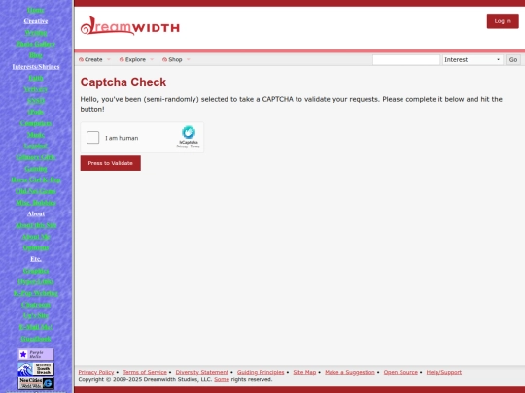The height and width of the screenshot is (393, 525).
Task: Click the hCaptcha logo icon
Action: pyautogui.click(x=189, y=132)
